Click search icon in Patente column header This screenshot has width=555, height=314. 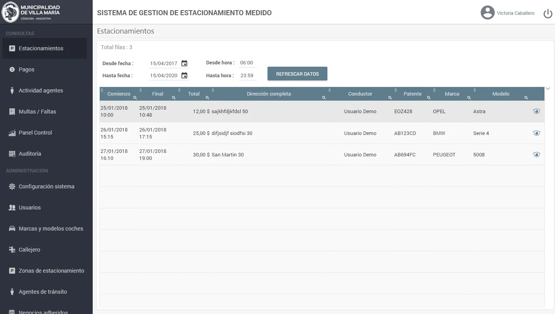pos(428,98)
